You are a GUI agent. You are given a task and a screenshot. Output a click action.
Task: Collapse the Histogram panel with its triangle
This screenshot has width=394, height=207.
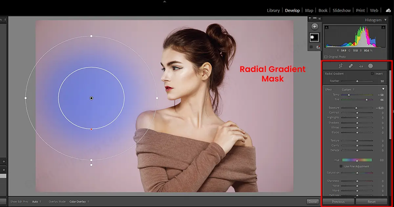(386, 20)
